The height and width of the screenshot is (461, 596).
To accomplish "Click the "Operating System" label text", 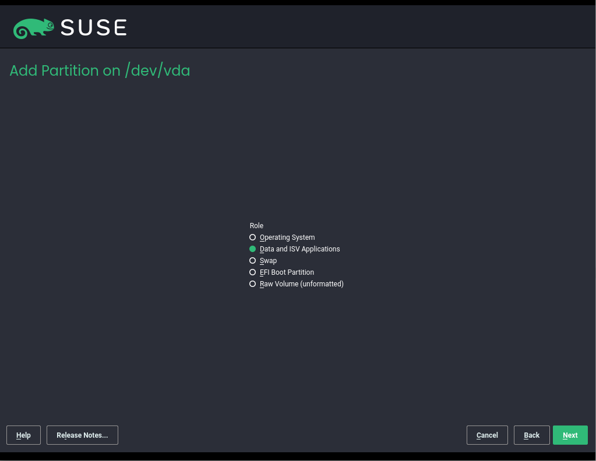I will 287,237.
